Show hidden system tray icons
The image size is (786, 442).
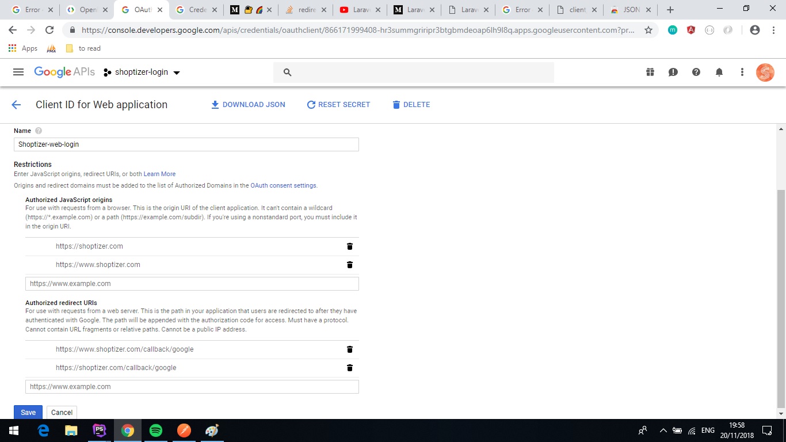click(663, 430)
